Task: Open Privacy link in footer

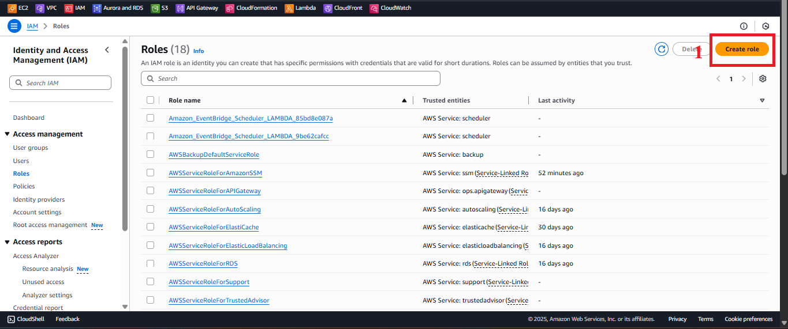Action: click(x=678, y=319)
